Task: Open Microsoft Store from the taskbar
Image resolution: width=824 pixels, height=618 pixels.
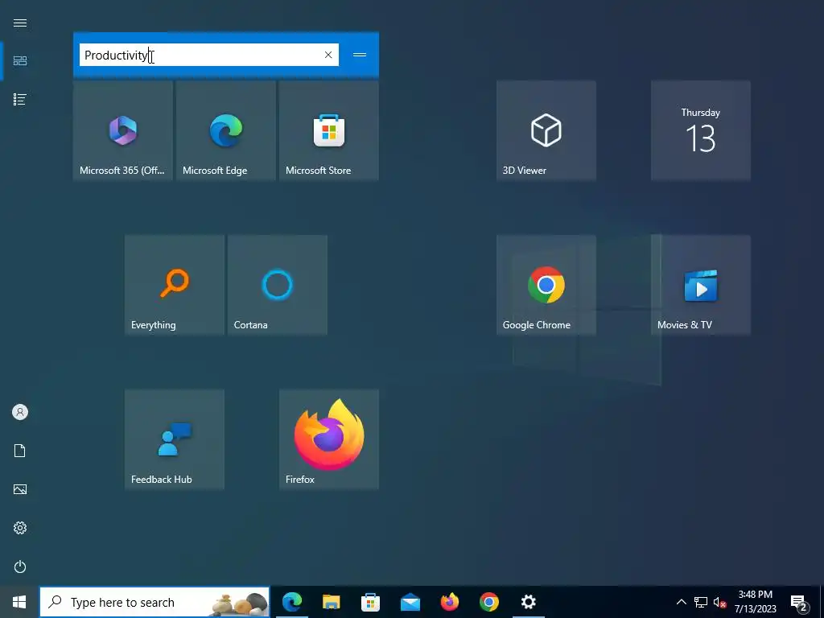Action: pyautogui.click(x=370, y=602)
